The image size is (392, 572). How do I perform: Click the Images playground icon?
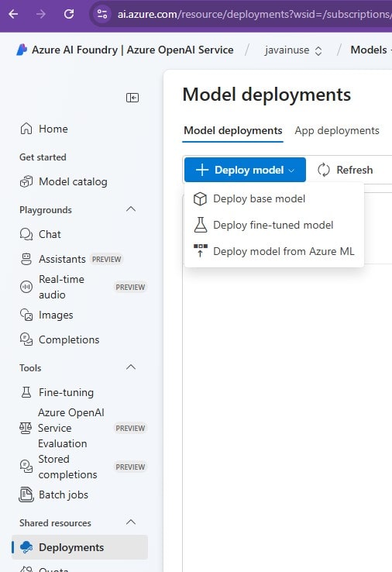click(x=26, y=315)
